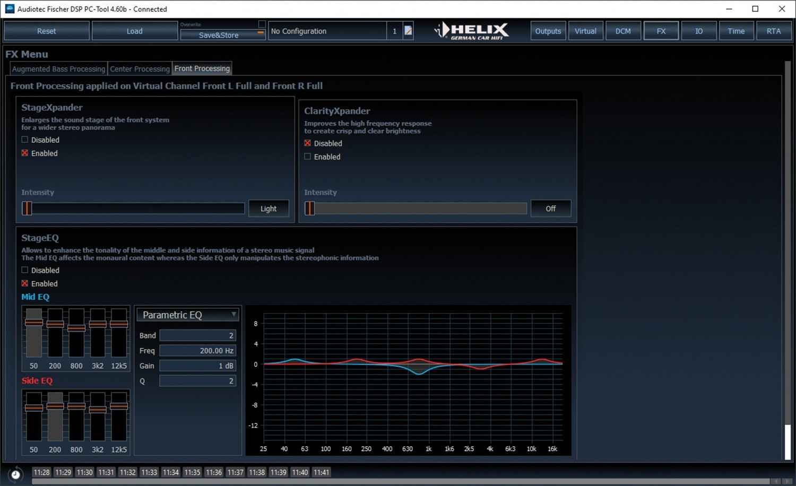Select the Front Processing tab
The image size is (796, 486).
click(x=202, y=68)
